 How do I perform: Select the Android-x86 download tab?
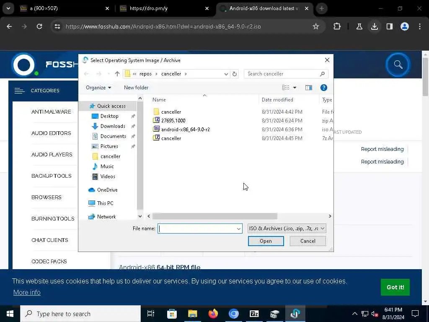[x=264, y=8]
